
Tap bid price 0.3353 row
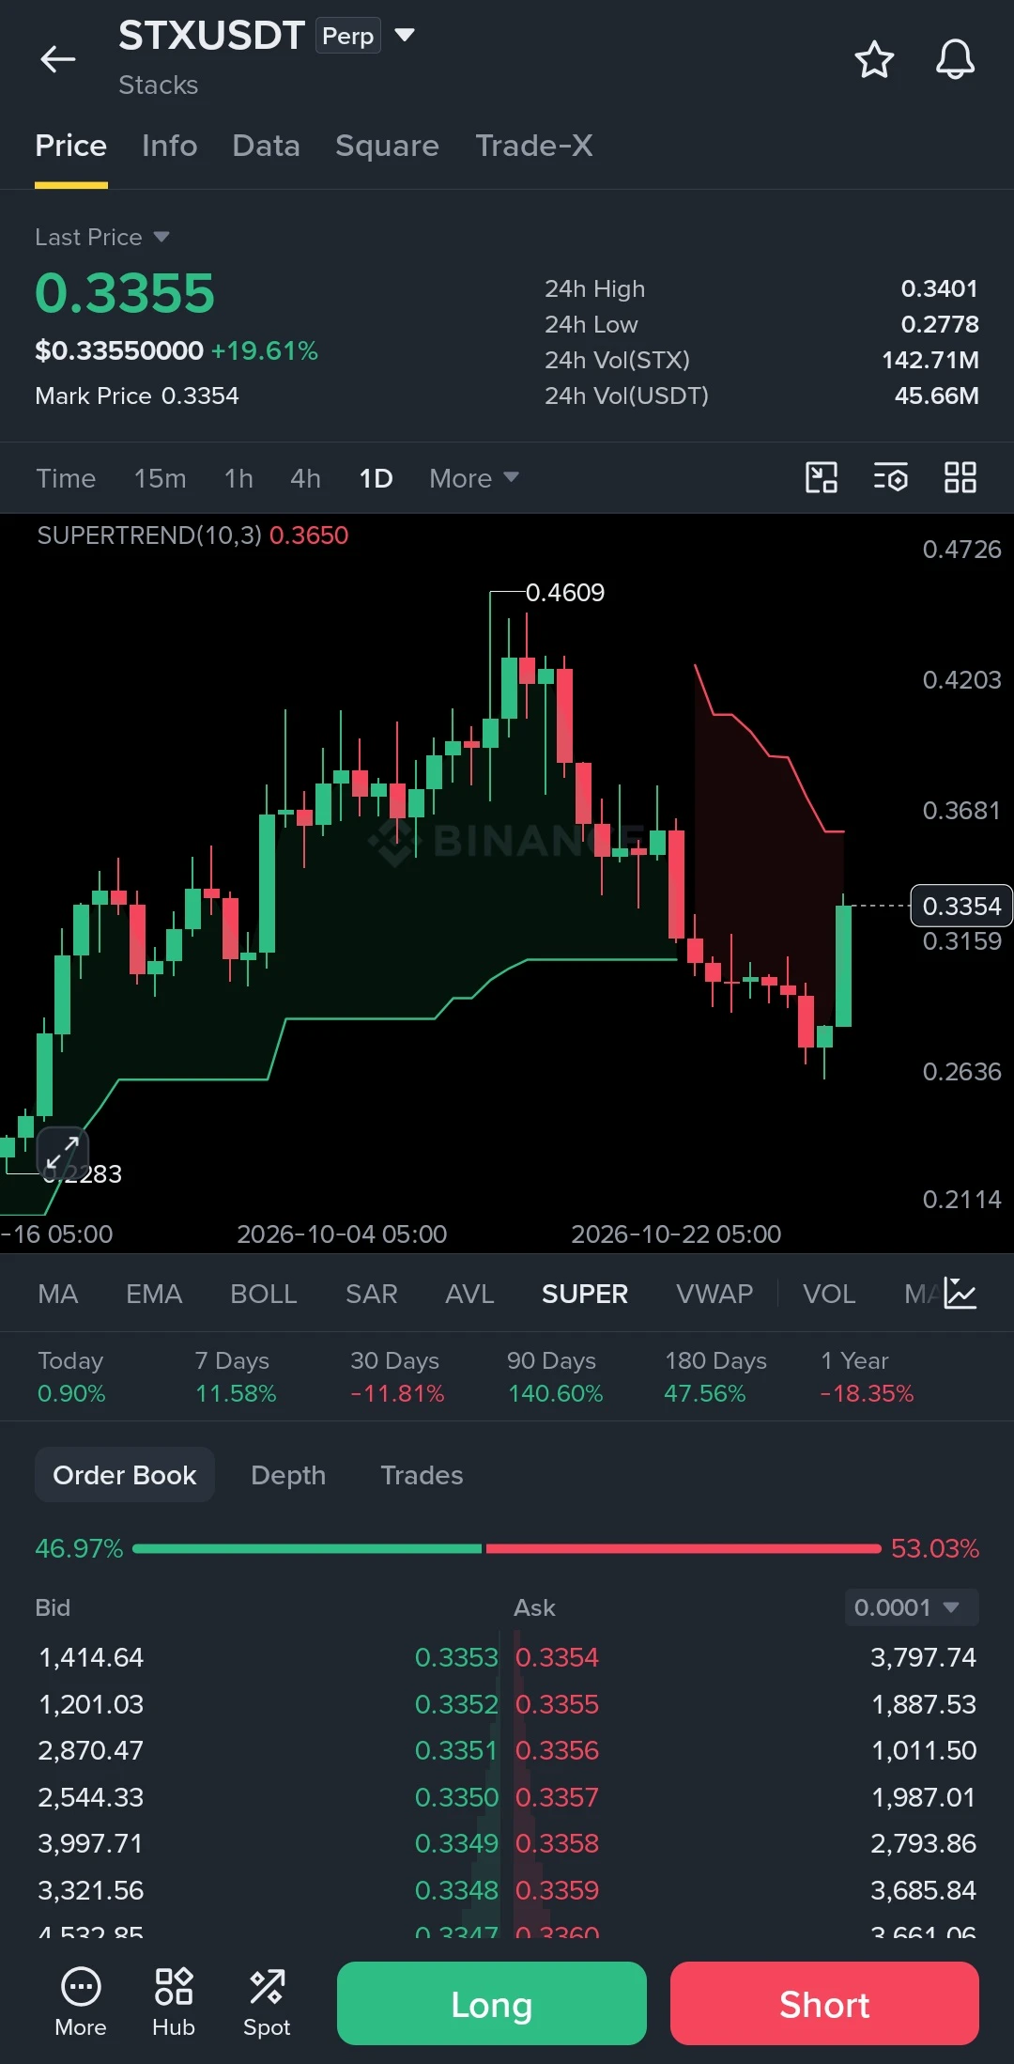(269, 1657)
